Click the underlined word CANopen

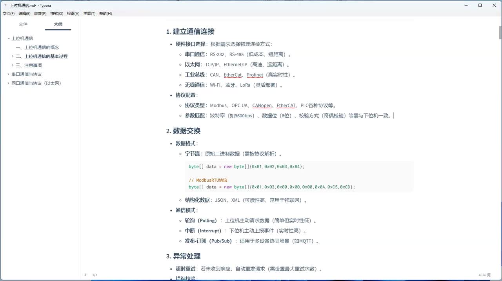click(x=262, y=106)
